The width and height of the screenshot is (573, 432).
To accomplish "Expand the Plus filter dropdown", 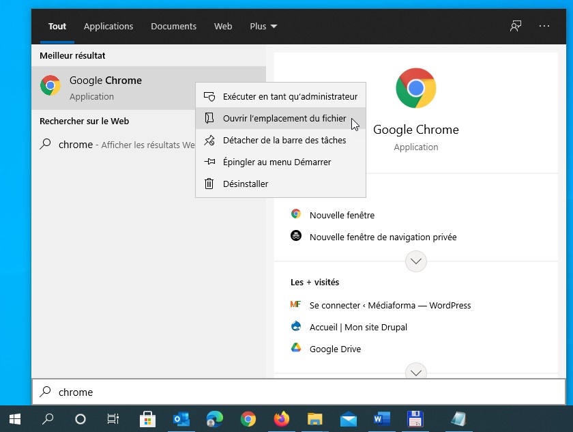I will tap(263, 27).
